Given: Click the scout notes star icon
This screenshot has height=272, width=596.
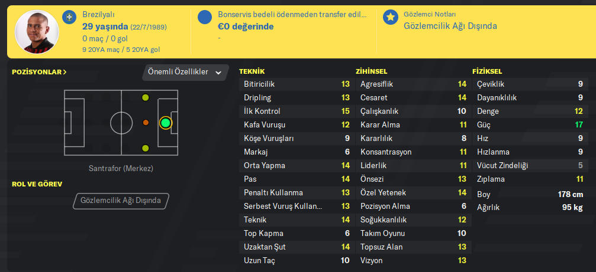Looking at the screenshot, I should tap(390, 17).
